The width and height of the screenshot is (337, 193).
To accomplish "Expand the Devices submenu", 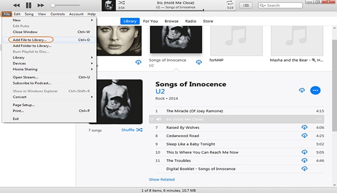I will pyautogui.click(x=49, y=63).
